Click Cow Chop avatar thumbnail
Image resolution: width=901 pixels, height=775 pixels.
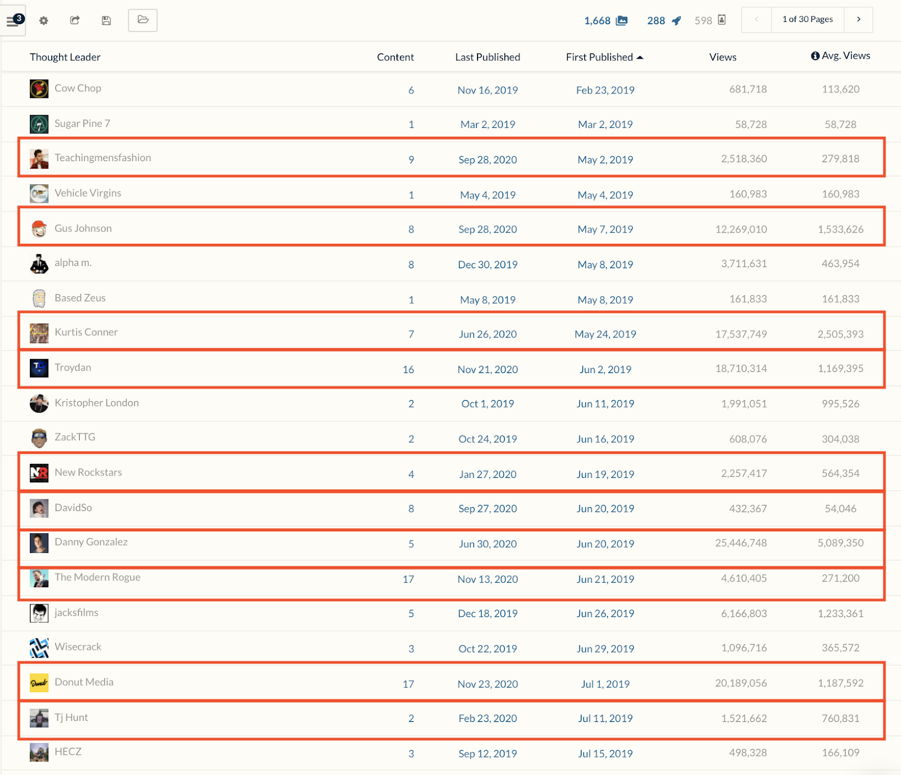click(39, 89)
